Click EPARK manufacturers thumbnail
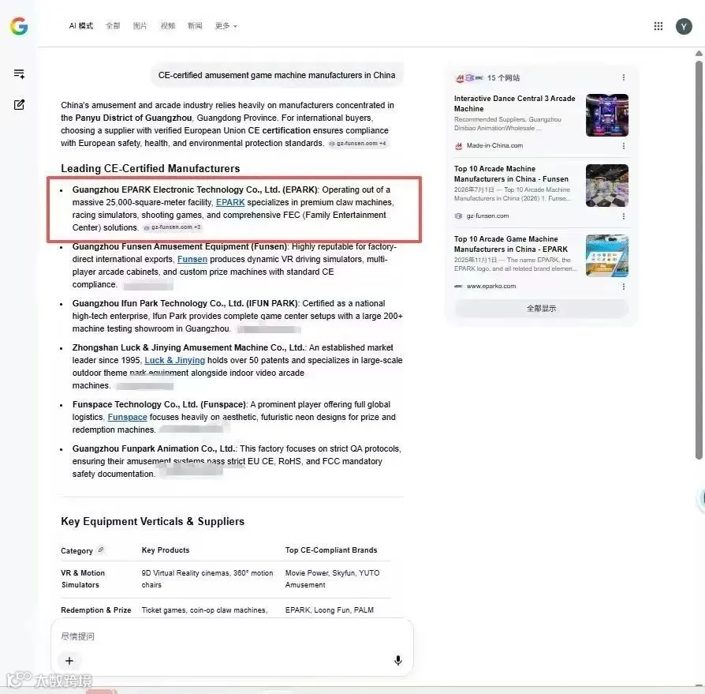The width and height of the screenshot is (705, 694). 607,256
